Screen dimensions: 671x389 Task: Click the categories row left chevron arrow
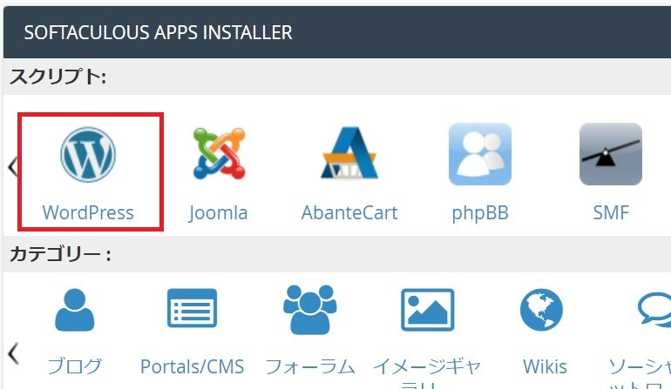point(13,353)
